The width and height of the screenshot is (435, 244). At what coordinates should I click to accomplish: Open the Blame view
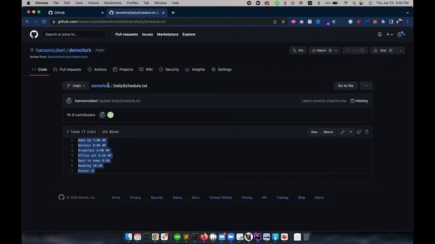[x=328, y=132]
